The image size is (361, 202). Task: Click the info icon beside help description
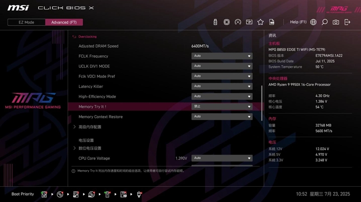74,171
